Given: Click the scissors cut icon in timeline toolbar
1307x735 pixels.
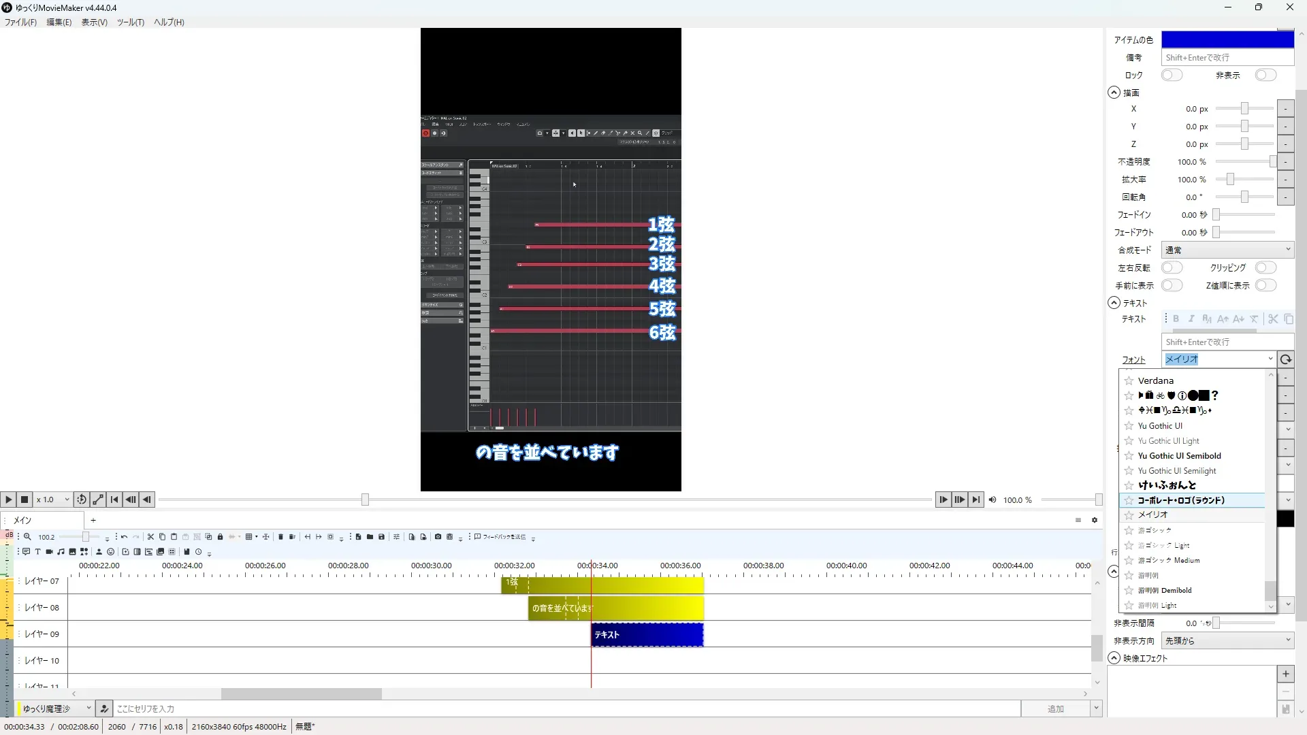Looking at the screenshot, I should (151, 537).
